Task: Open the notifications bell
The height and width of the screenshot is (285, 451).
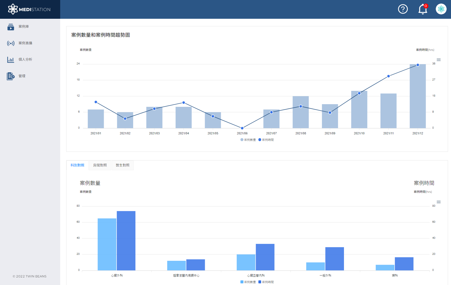Action: (x=422, y=9)
